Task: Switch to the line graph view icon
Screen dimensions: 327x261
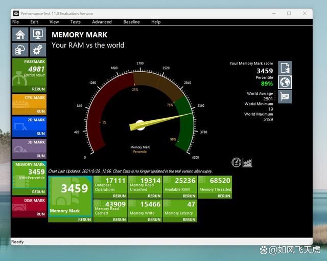Action: pyautogui.click(x=247, y=162)
